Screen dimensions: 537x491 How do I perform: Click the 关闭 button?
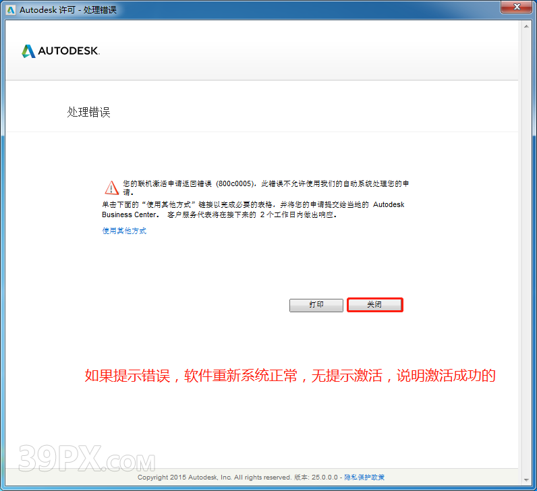pos(375,305)
